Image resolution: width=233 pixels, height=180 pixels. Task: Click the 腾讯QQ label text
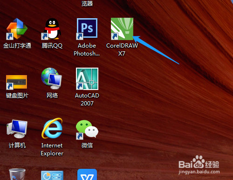(52, 46)
